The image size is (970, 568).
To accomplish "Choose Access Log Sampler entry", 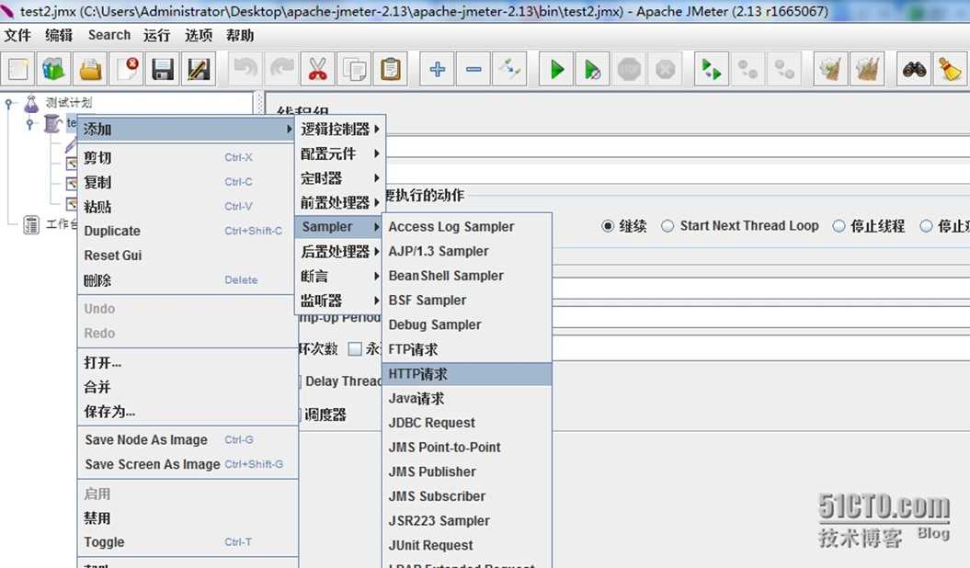I will 467,227.
